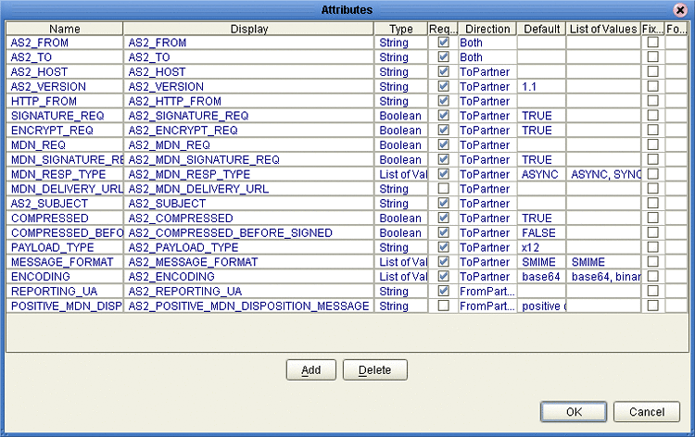The height and width of the screenshot is (437, 695).
Task: Click the Display column header
Action: click(248, 29)
